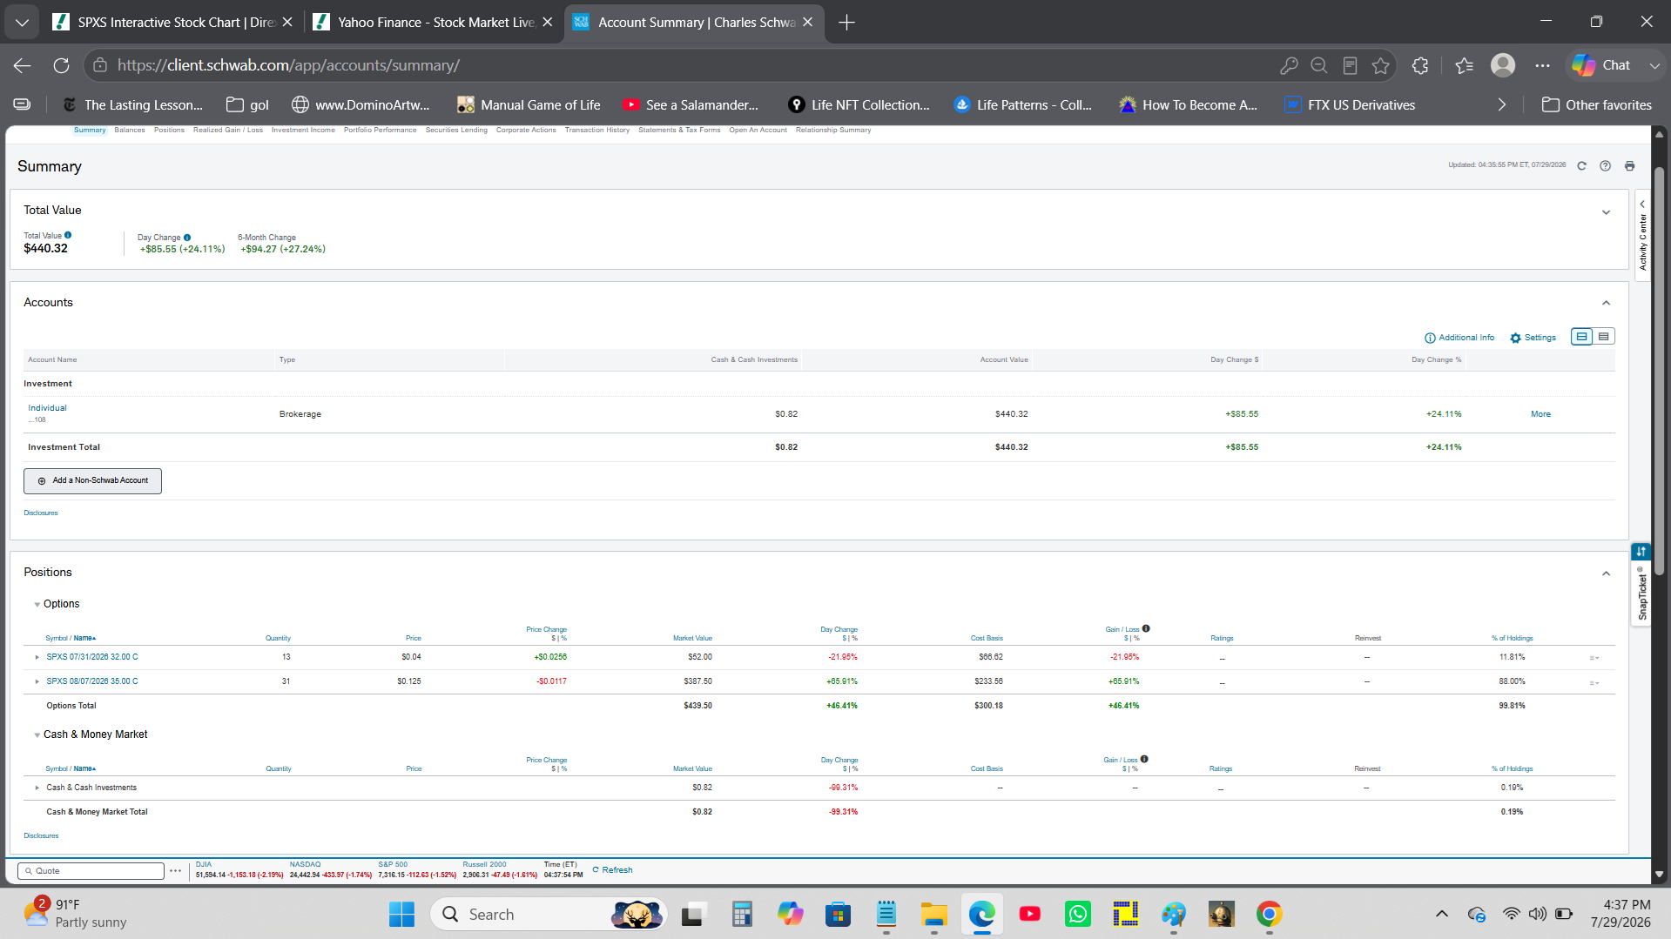Click the Total Value info icon
1671x939 pixels.
pos(68,235)
